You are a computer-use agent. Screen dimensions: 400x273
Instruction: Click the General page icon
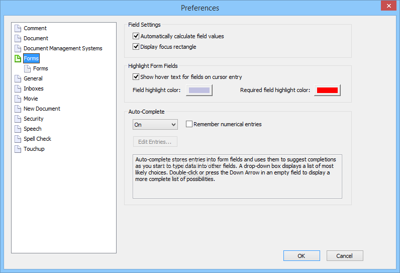click(x=18, y=78)
